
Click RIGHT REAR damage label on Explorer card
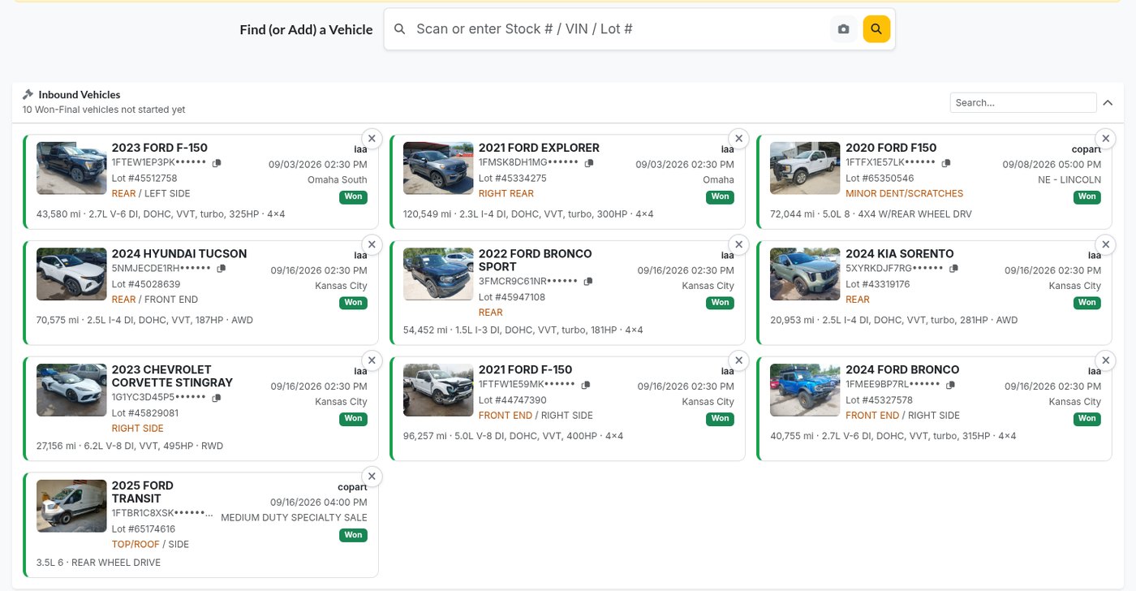click(x=506, y=194)
